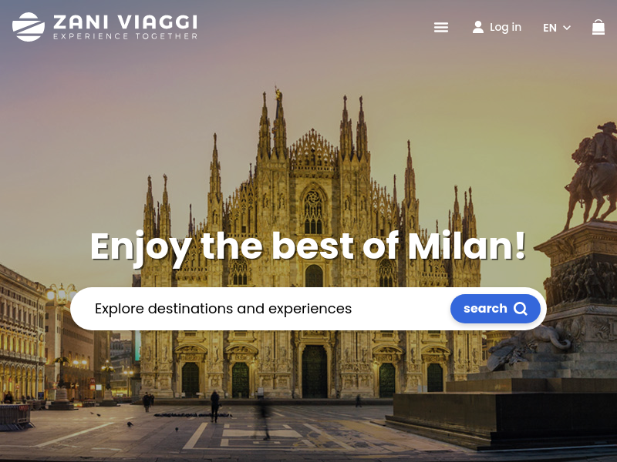Click the ZANI VIAGGI wordmark text
This screenshot has height=462, width=617.
[125, 22]
